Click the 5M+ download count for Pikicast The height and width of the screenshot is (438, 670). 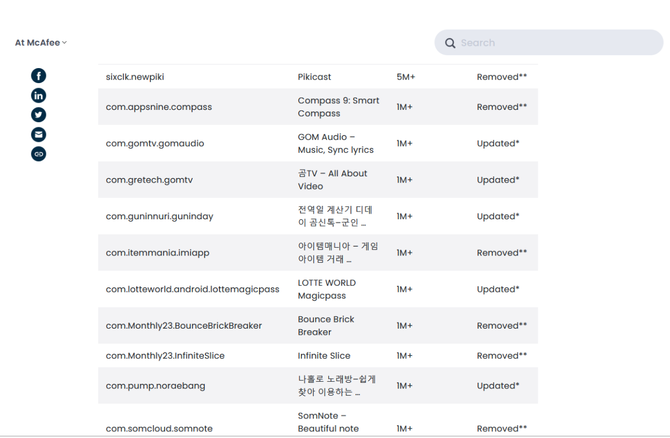405,77
